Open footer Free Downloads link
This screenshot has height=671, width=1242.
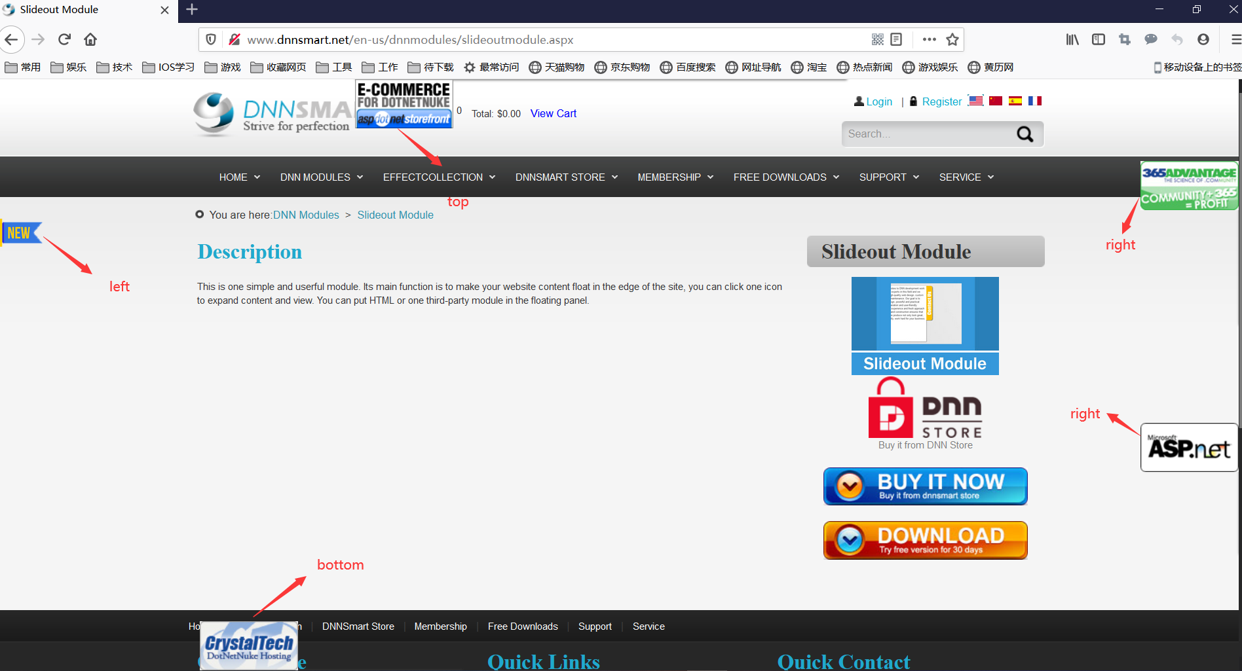[523, 626]
